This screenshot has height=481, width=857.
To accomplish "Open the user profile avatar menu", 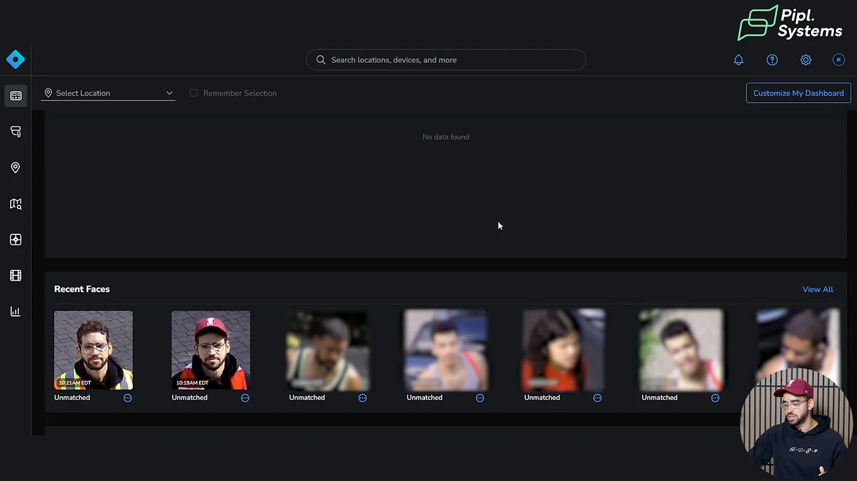I will pyautogui.click(x=838, y=60).
